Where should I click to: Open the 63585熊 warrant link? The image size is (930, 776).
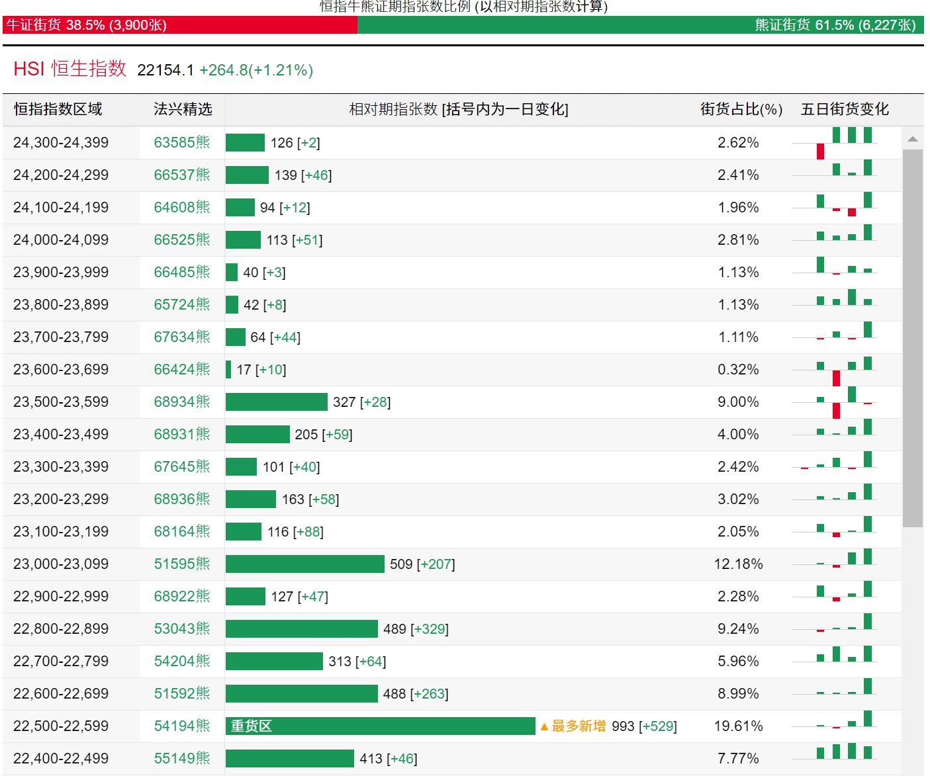click(181, 143)
